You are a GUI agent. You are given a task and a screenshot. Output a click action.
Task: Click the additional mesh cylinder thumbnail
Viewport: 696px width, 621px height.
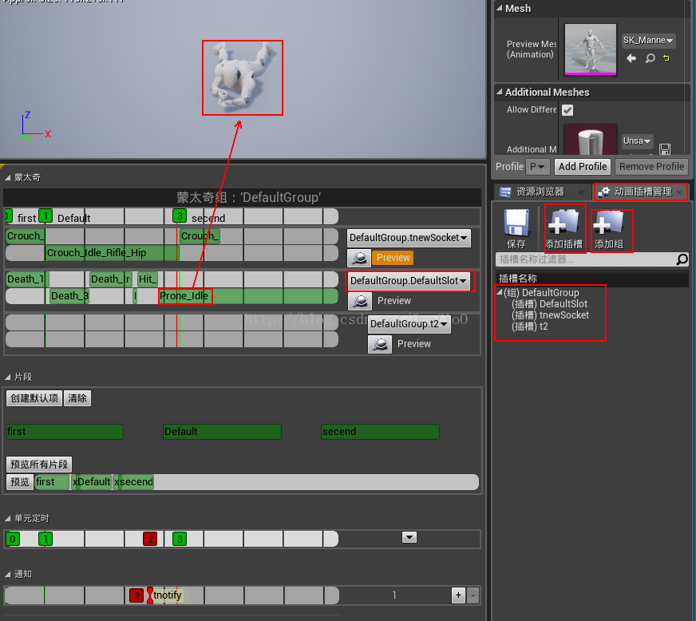(590, 140)
